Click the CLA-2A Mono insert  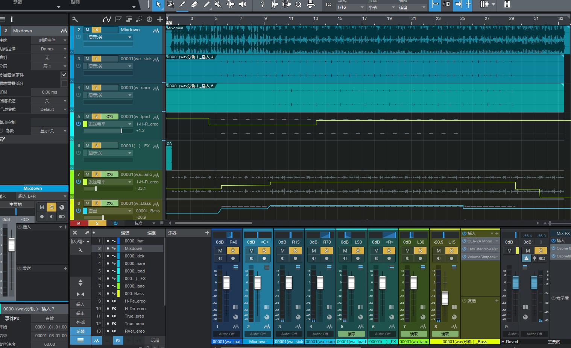tap(480, 241)
